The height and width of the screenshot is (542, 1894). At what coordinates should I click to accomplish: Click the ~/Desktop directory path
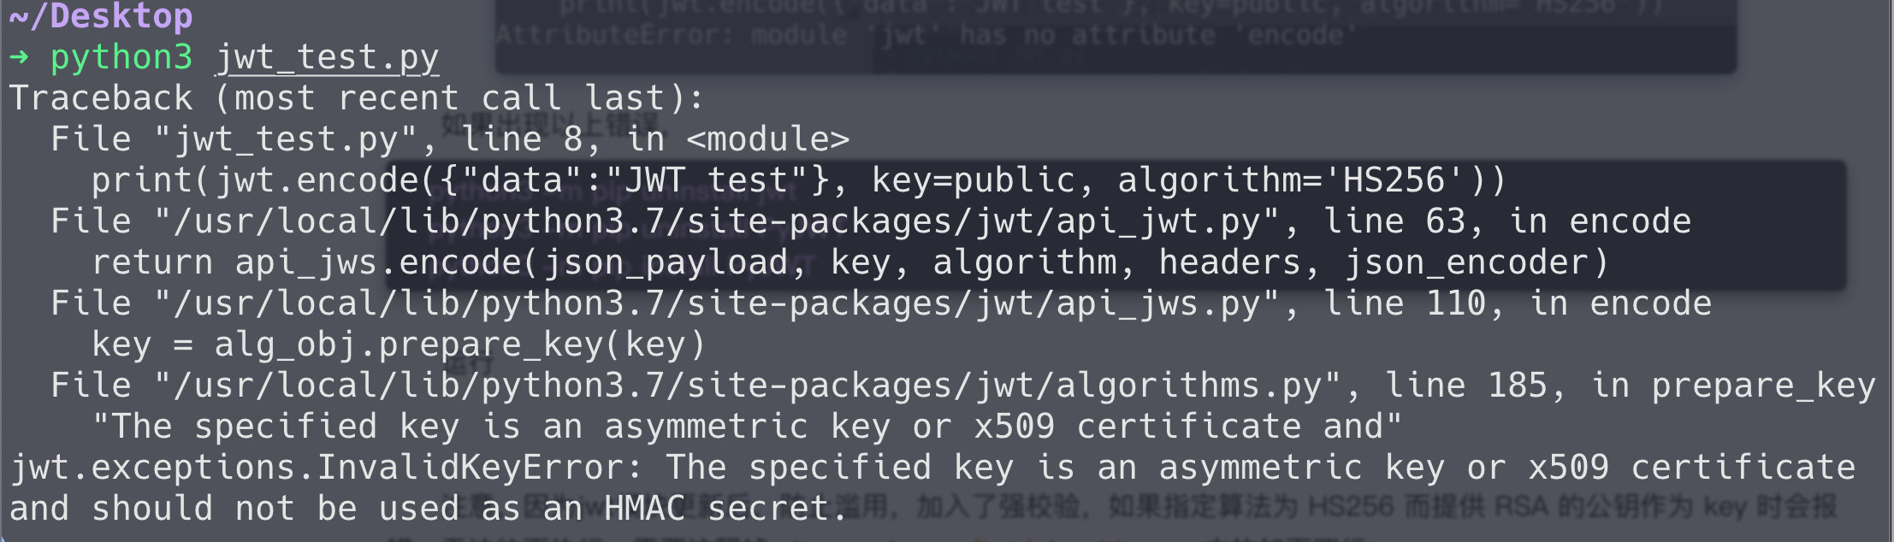pyautogui.click(x=101, y=15)
